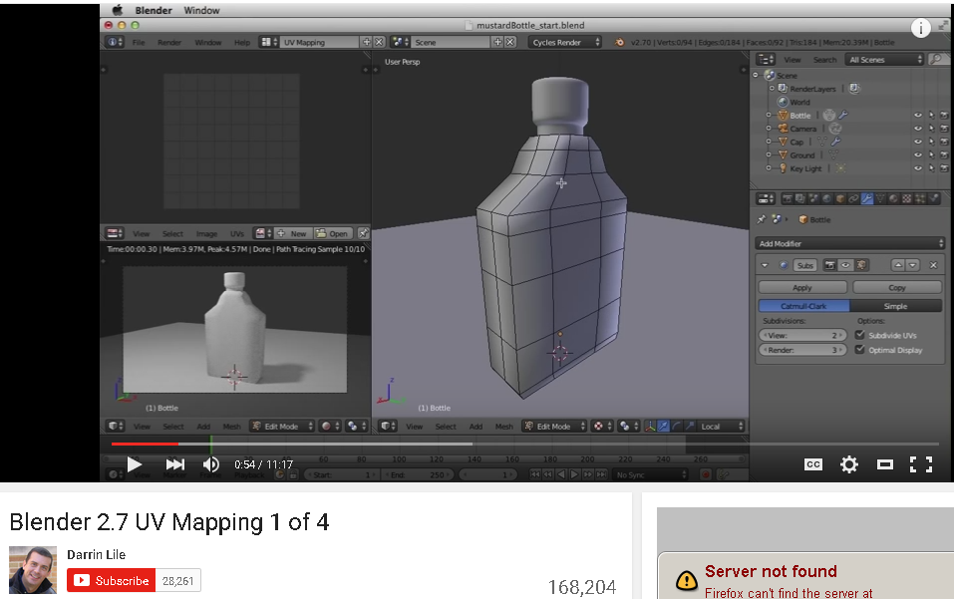
Task: Open the Particles properties tab
Action: coord(920,199)
